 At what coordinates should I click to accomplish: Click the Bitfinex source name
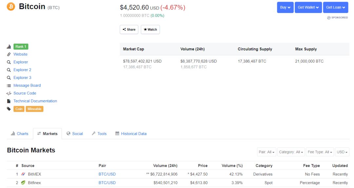34,182
